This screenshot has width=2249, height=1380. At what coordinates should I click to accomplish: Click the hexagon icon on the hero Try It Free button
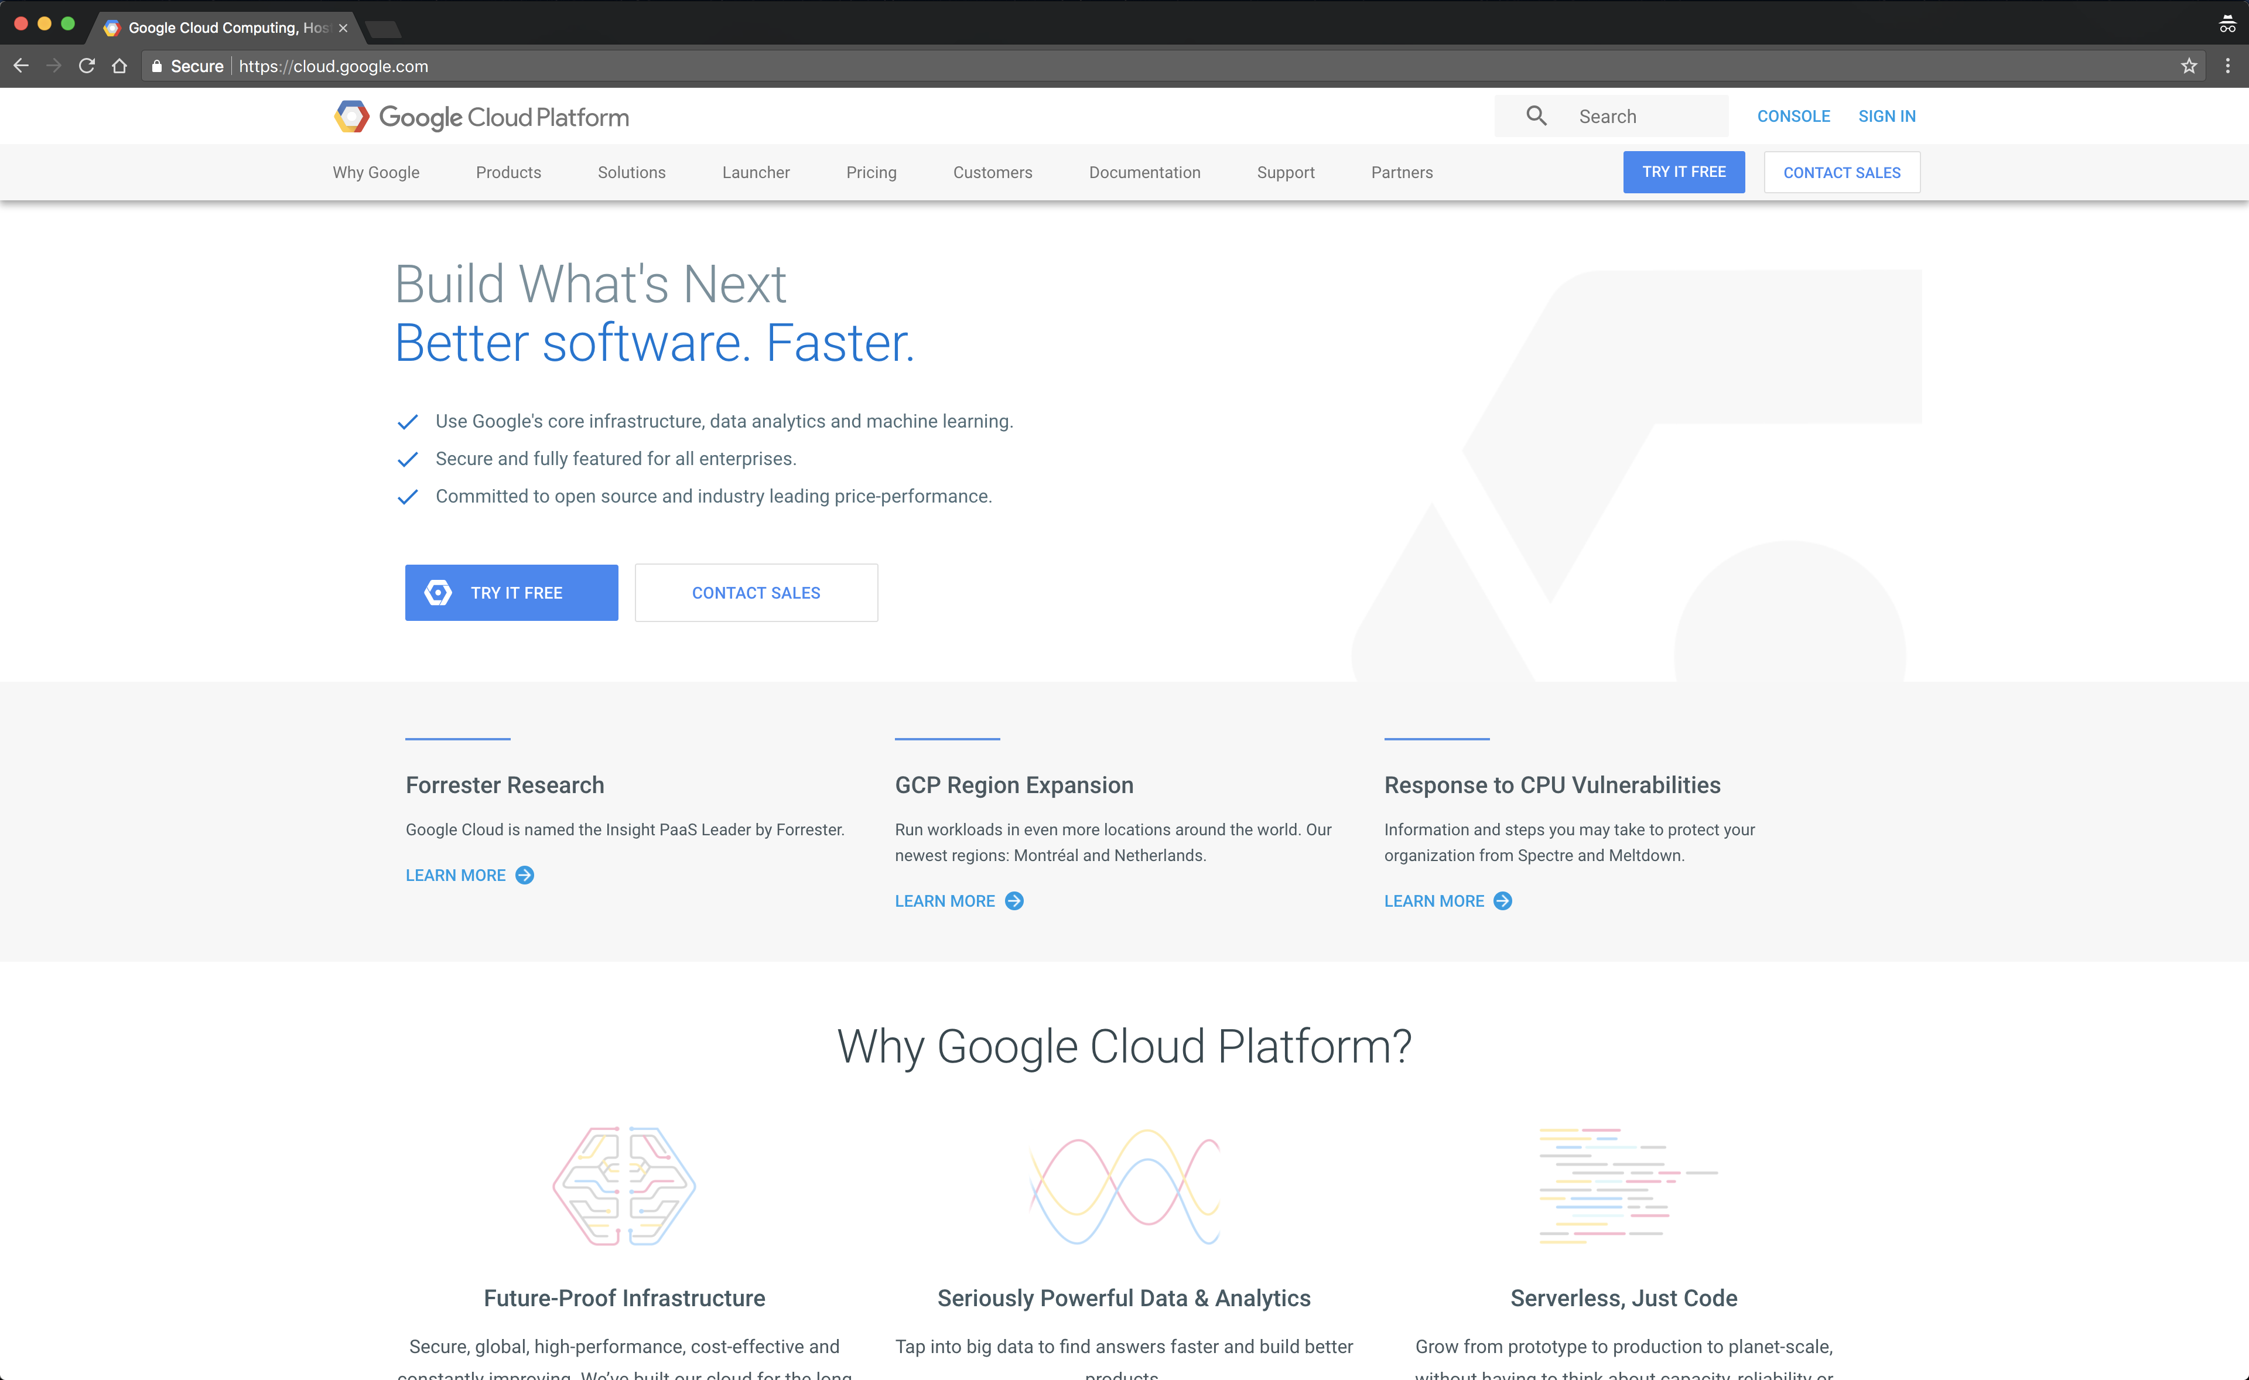(x=438, y=592)
